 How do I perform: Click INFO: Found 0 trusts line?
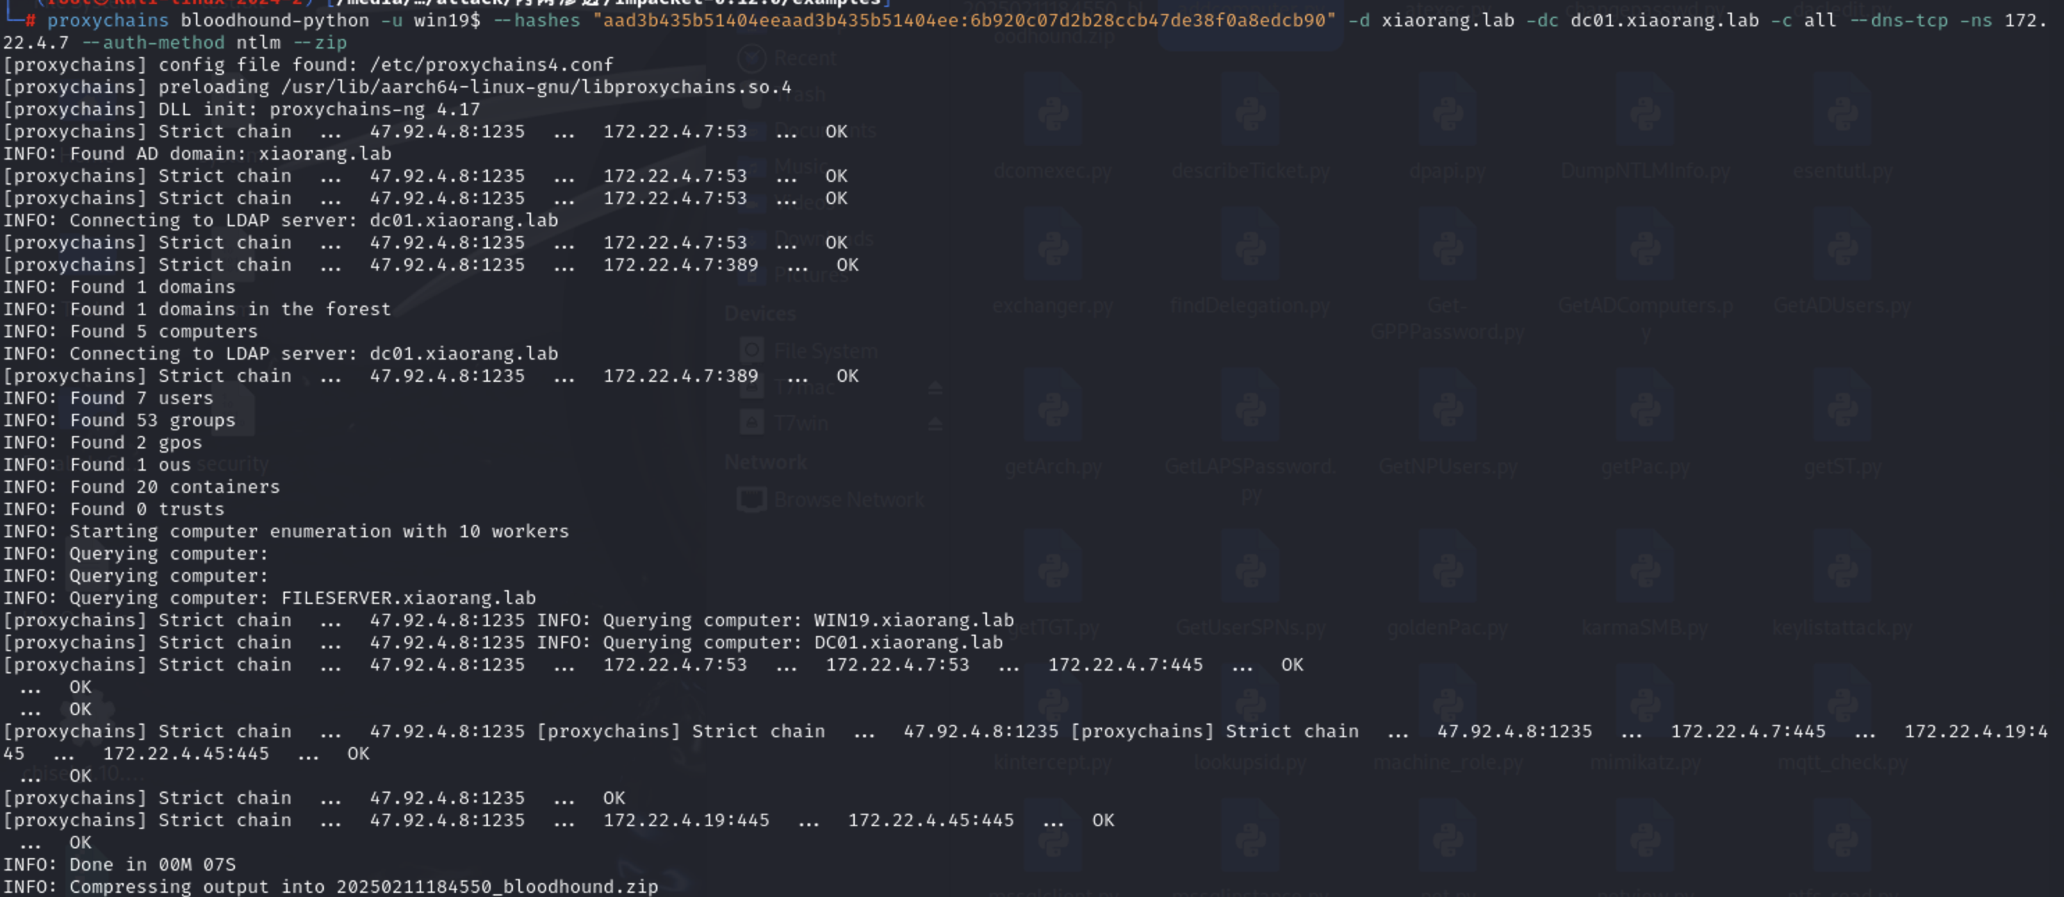click(x=114, y=509)
